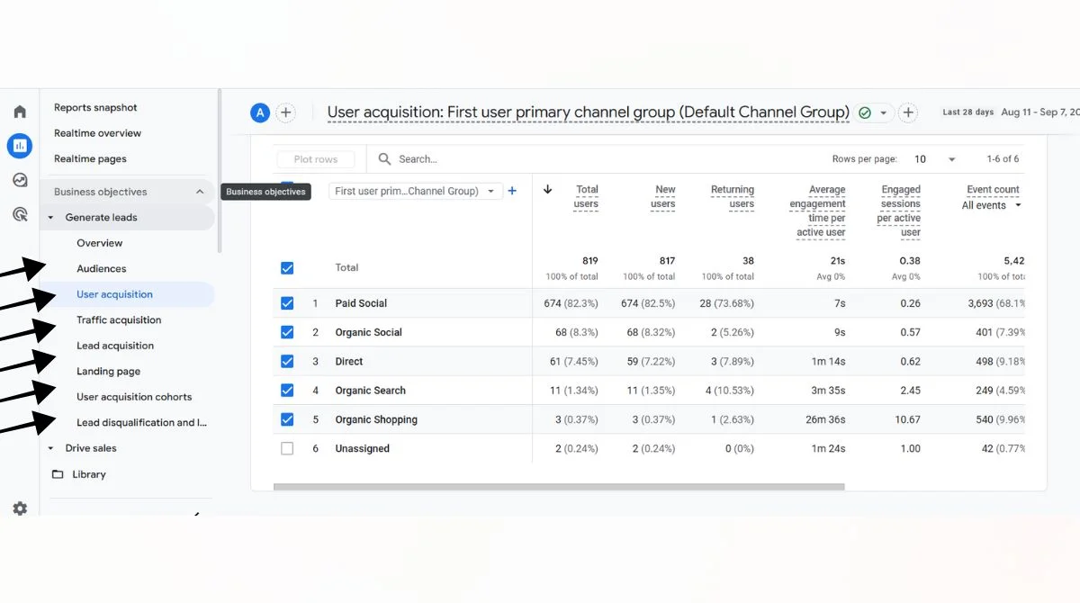Screen dimensions: 1080x603
Task: Uncheck the Paid Social row checkbox
Action: pos(287,303)
